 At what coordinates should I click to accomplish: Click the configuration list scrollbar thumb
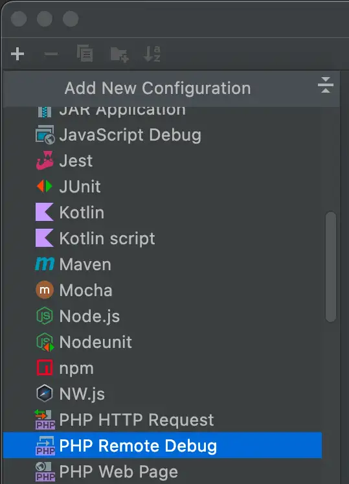tap(331, 267)
